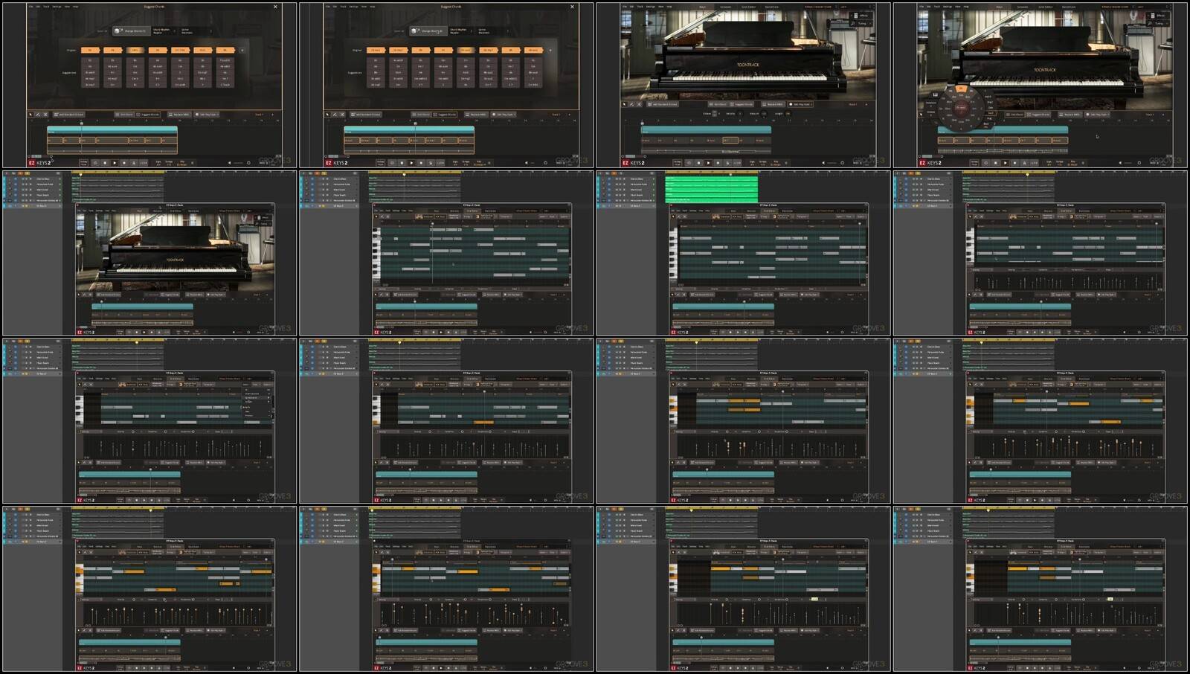This screenshot has height=674, width=1190.
Task: Select arrow tool in seven-chord Suggest frame
Action: click(30, 115)
